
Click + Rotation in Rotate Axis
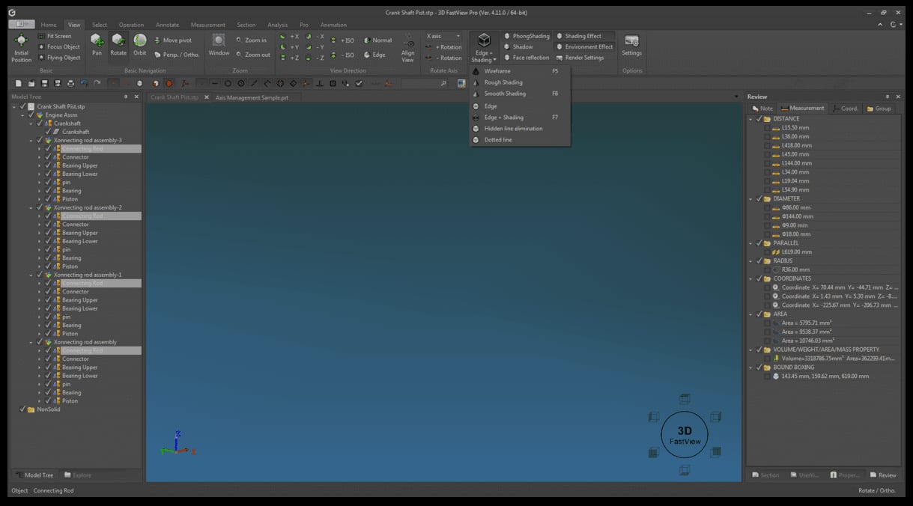(444, 47)
